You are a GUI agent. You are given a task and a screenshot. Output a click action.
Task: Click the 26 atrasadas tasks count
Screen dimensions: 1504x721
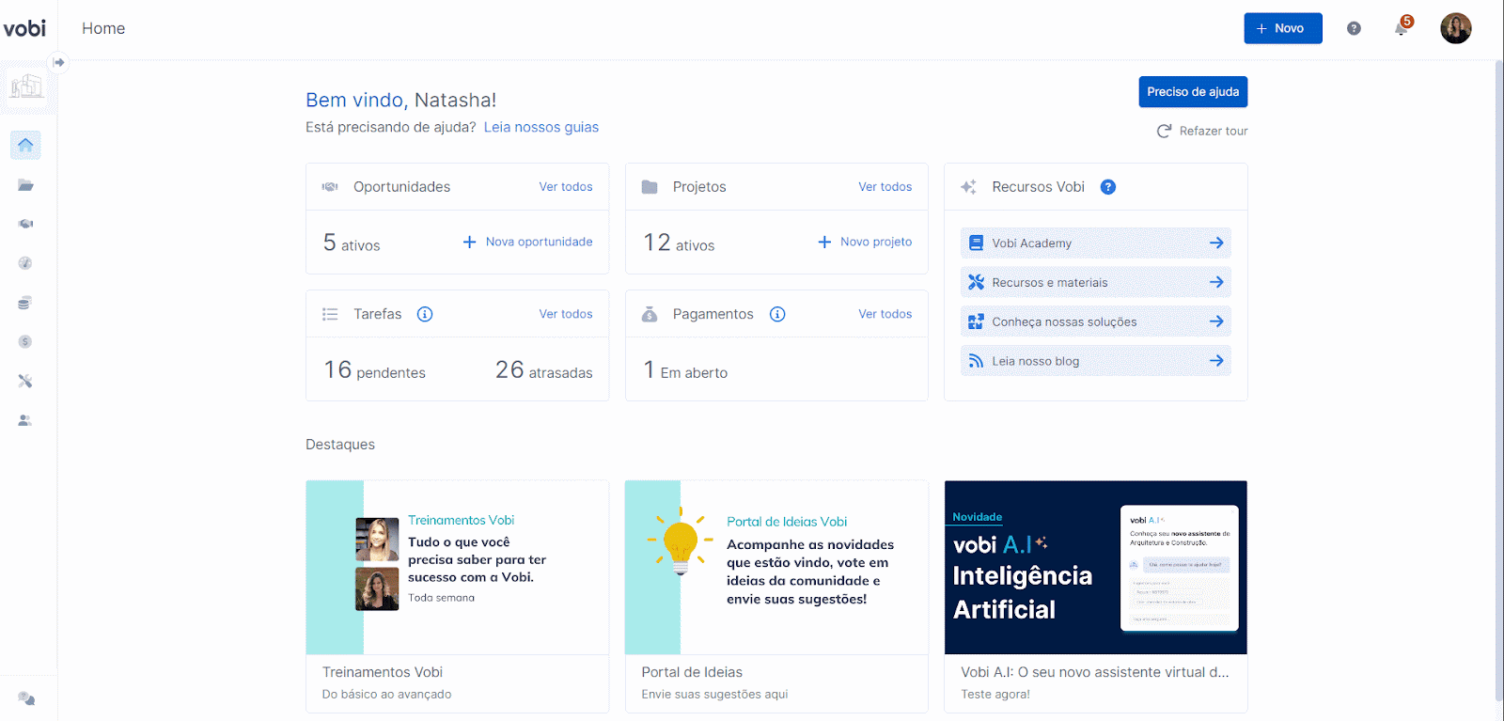544,370
